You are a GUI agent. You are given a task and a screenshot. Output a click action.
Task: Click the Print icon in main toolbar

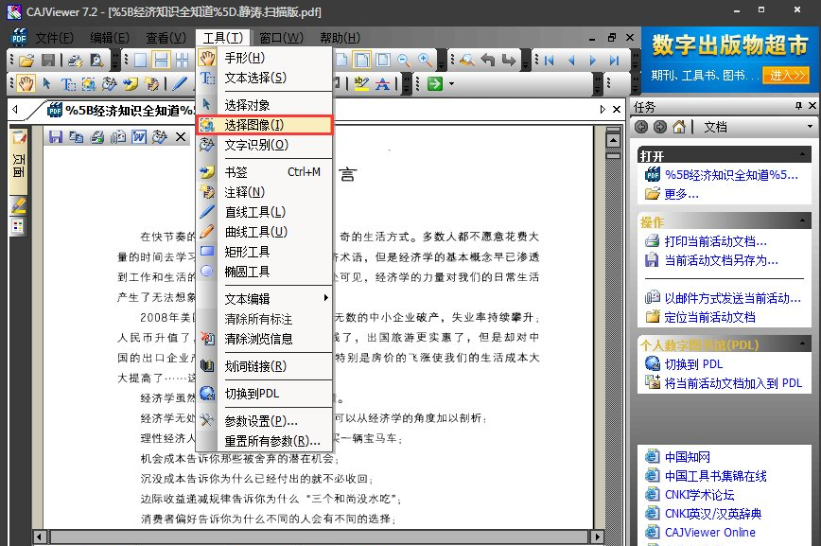point(75,61)
